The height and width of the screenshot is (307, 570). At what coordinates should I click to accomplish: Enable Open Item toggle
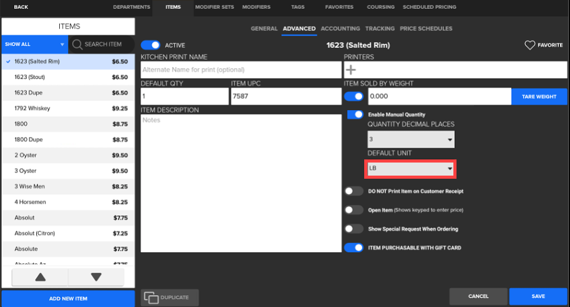[354, 210]
